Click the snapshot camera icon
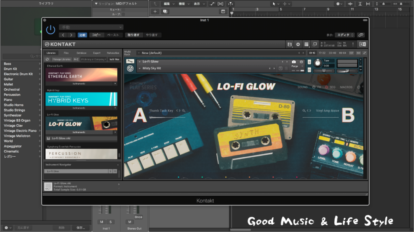The height and width of the screenshot is (232, 414). tap(294, 62)
